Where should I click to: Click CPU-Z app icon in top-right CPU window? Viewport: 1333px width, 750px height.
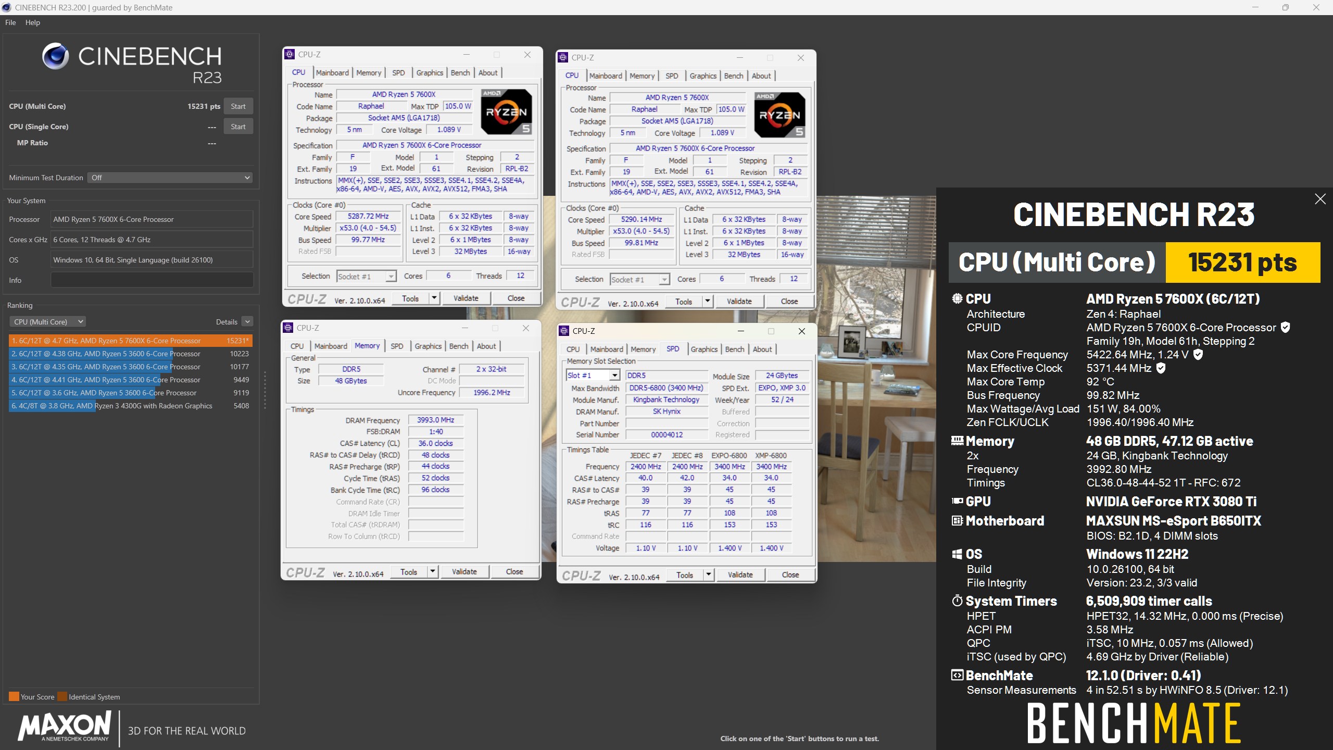click(x=563, y=57)
